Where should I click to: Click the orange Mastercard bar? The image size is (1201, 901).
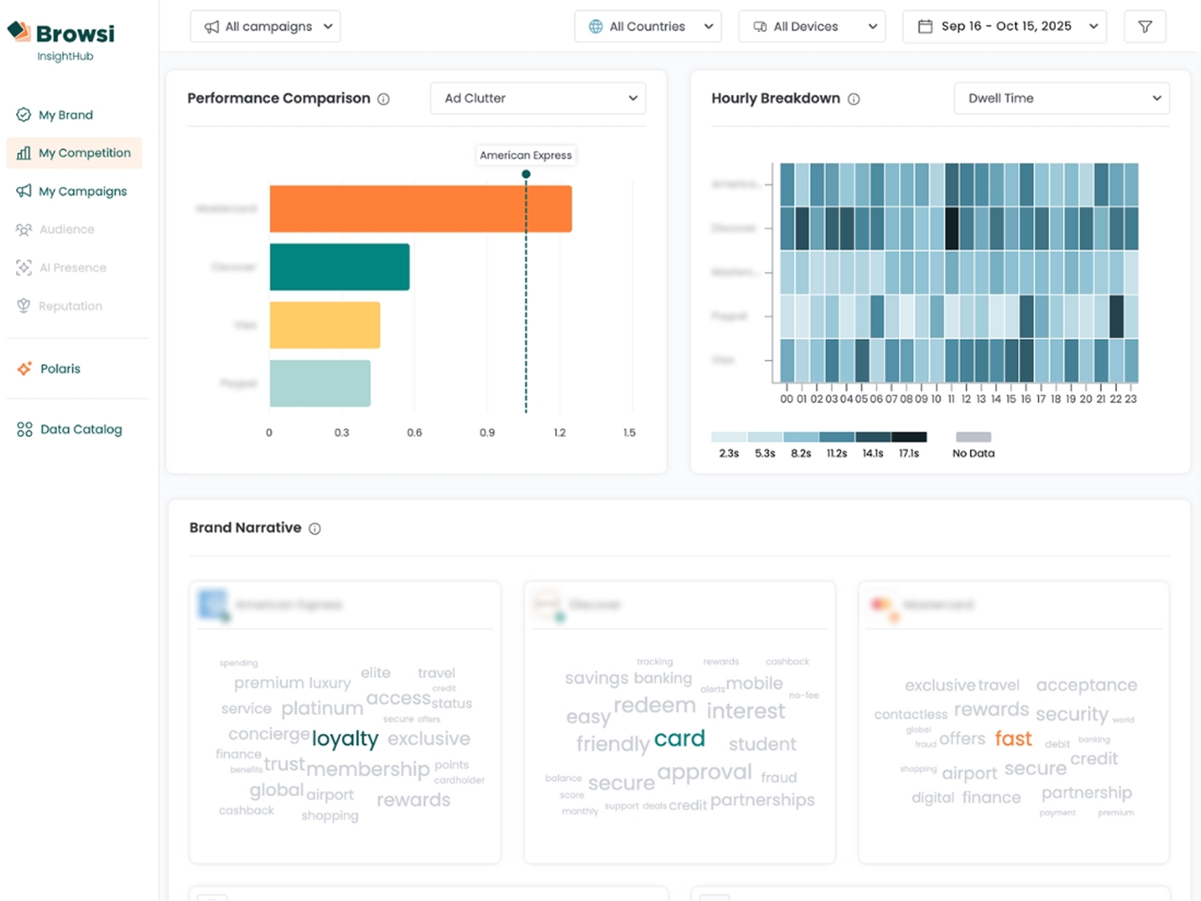420,209
